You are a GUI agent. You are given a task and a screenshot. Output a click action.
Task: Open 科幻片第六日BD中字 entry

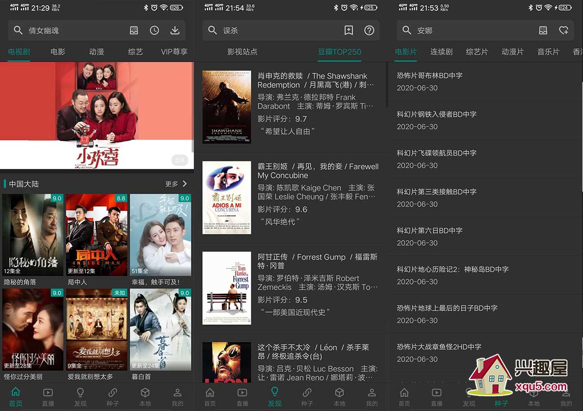(x=485, y=236)
